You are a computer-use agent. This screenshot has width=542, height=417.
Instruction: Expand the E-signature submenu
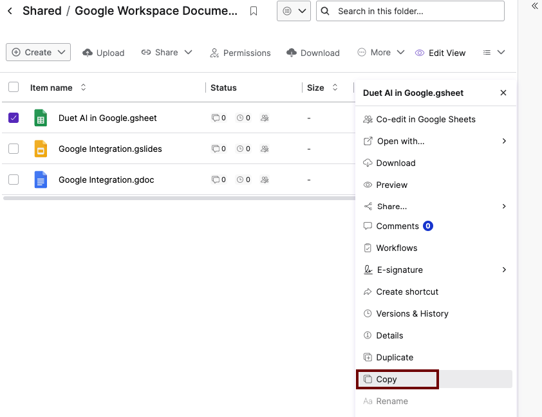pos(436,270)
